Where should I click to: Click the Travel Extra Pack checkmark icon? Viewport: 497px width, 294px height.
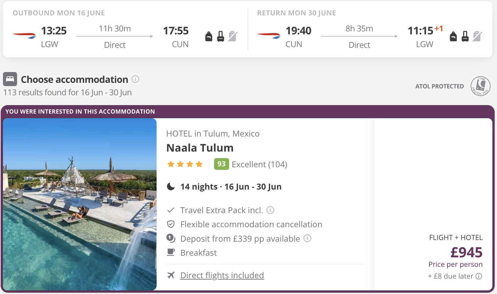[171, 210]
